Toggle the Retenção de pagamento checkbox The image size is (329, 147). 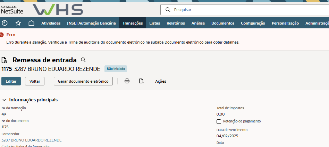pos(219,121)
